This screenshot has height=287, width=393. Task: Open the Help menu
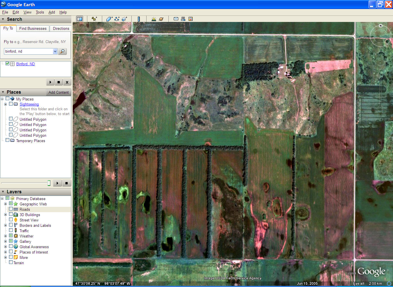pos(63,12)
